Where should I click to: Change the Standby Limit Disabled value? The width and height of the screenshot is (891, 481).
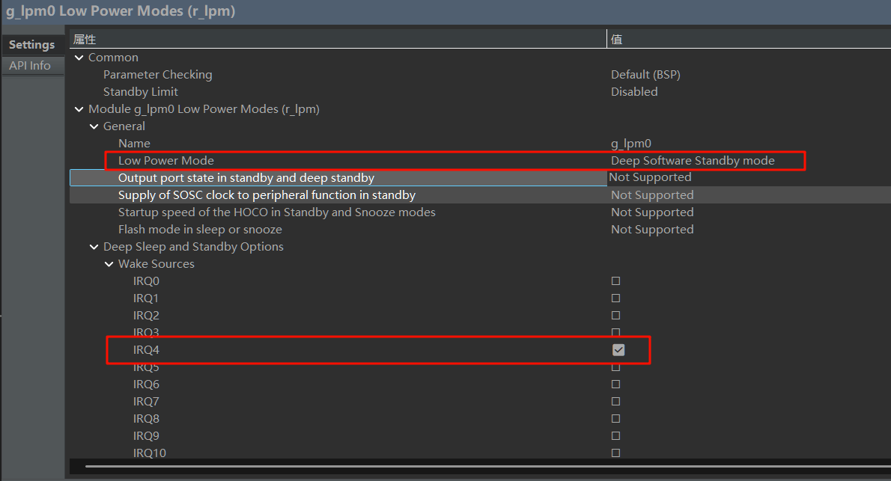point(634,91)
